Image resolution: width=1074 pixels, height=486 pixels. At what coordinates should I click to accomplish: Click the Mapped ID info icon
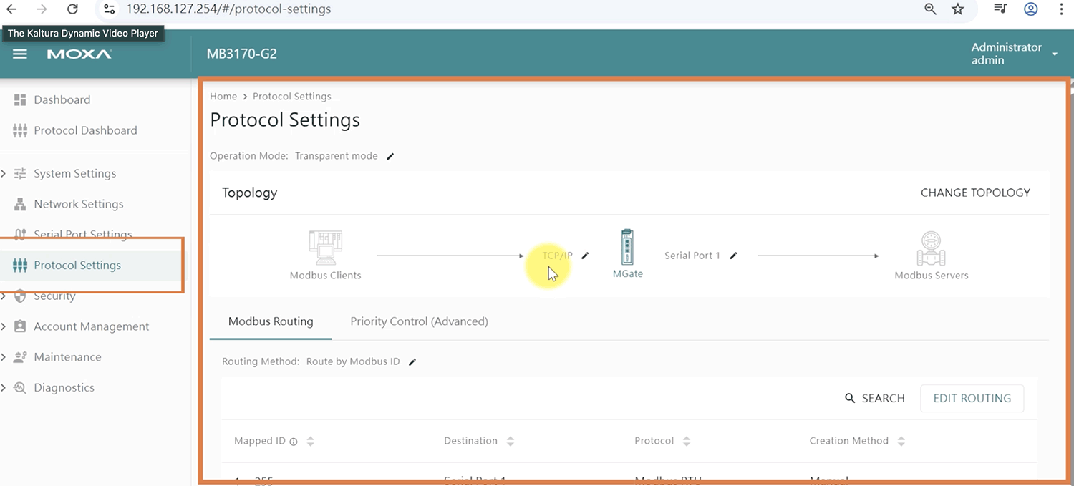coord(294,442)
